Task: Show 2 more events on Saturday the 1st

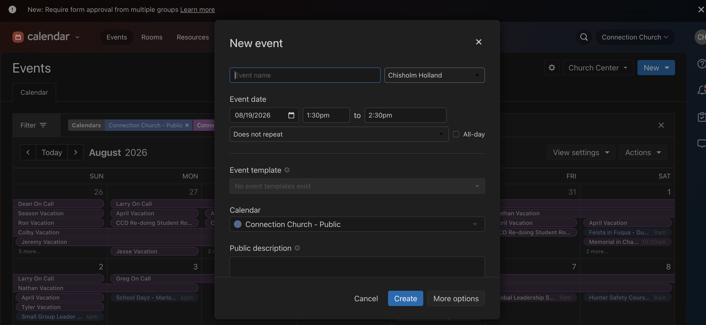Action: (x=597, y=251)
